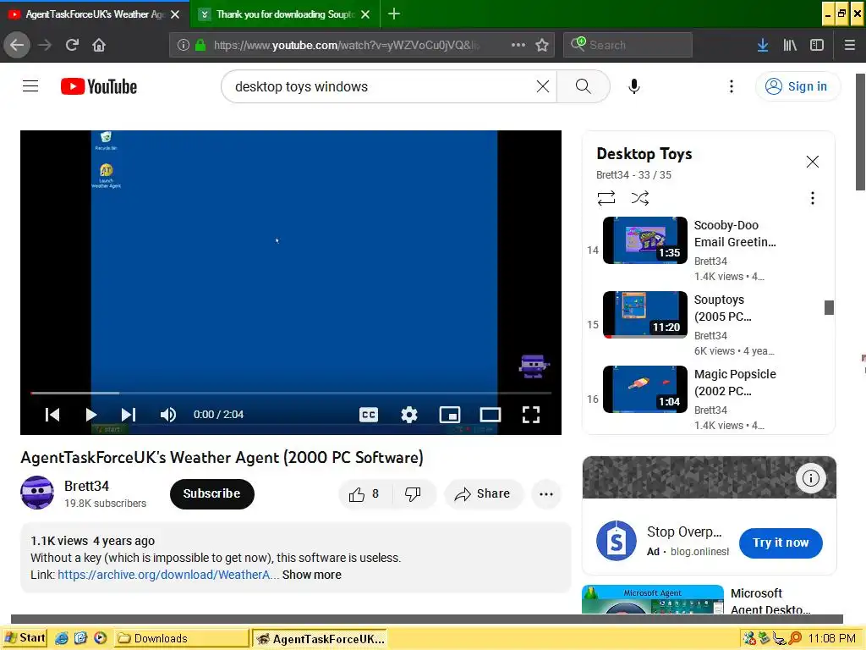
Task: Skip to next playlist video
Action: pyautogui.click(x=129, y=415)
